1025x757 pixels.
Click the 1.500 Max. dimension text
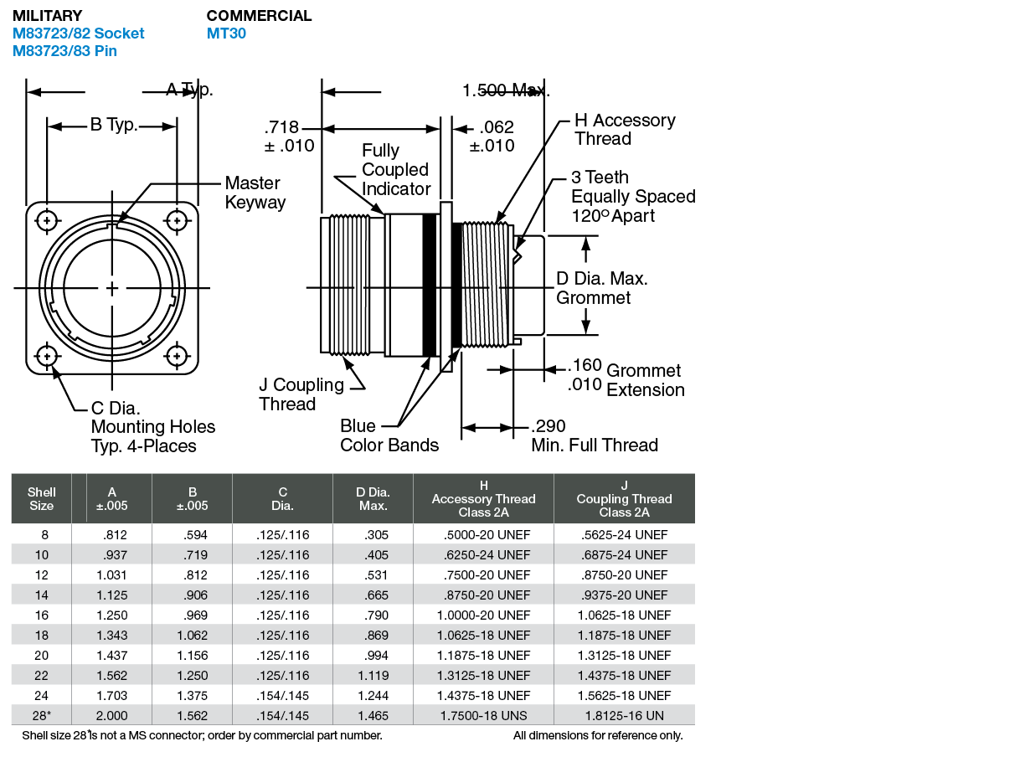coord(505,90)
